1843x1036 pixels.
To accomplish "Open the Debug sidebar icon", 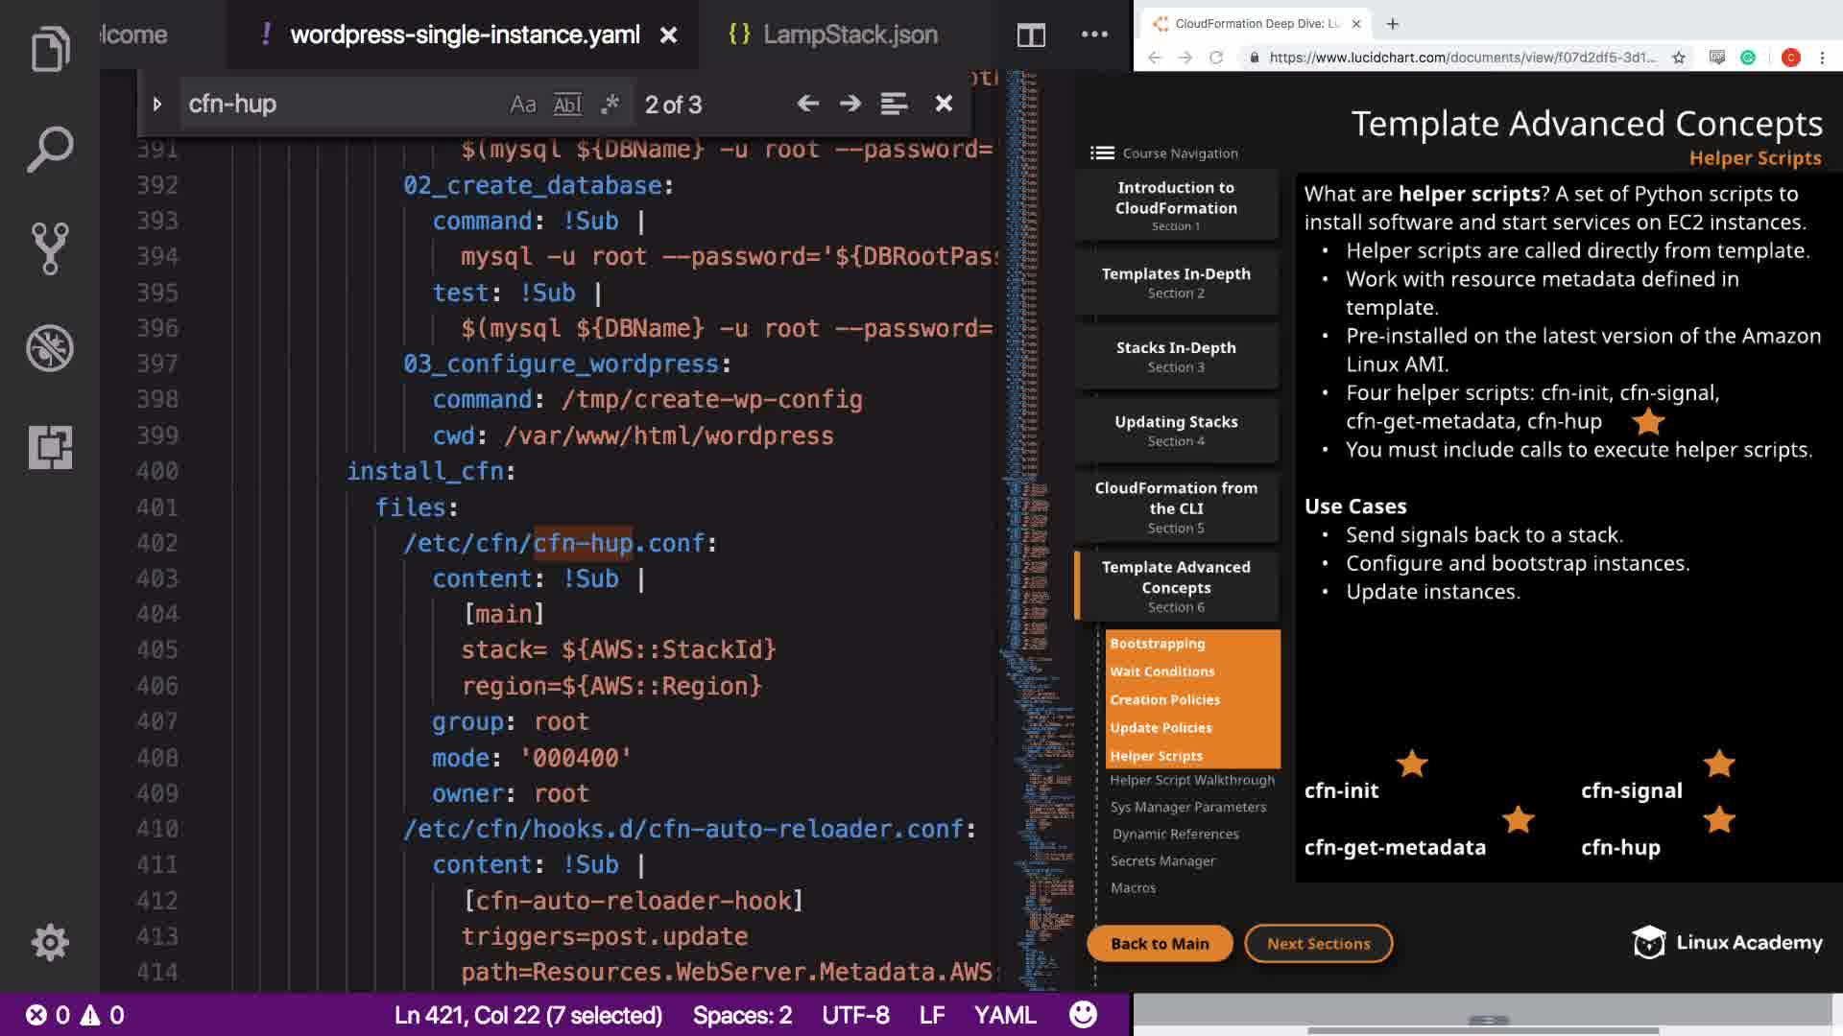I will coord(50,348).
